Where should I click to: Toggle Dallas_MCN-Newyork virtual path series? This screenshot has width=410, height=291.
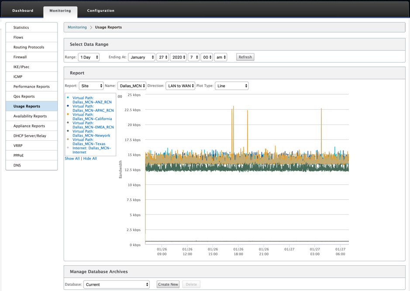pos(91,133)
